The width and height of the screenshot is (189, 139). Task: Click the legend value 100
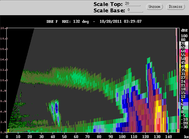pos(184,36)
